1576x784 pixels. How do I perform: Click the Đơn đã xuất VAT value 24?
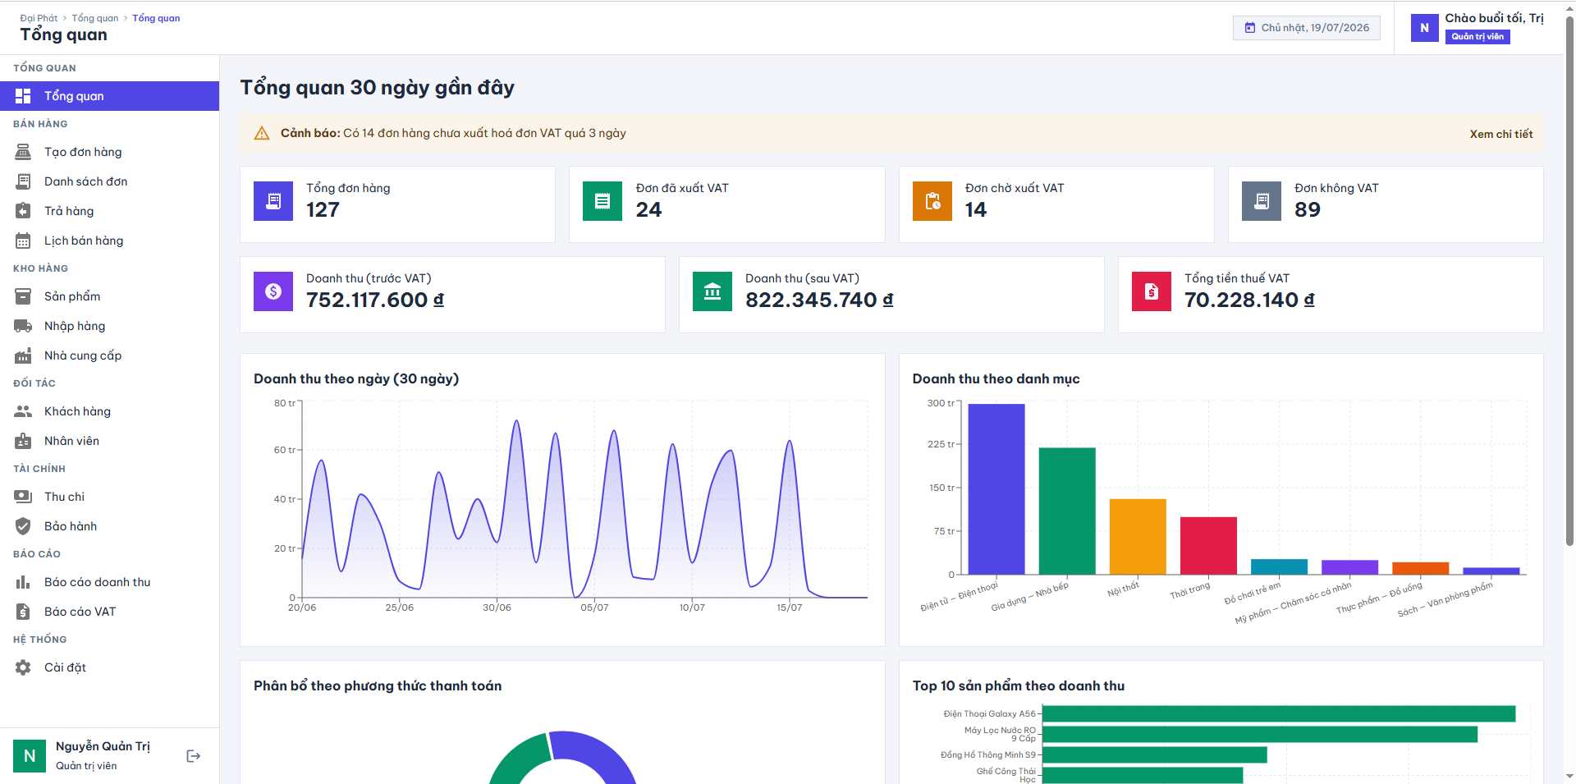point(648,209)
